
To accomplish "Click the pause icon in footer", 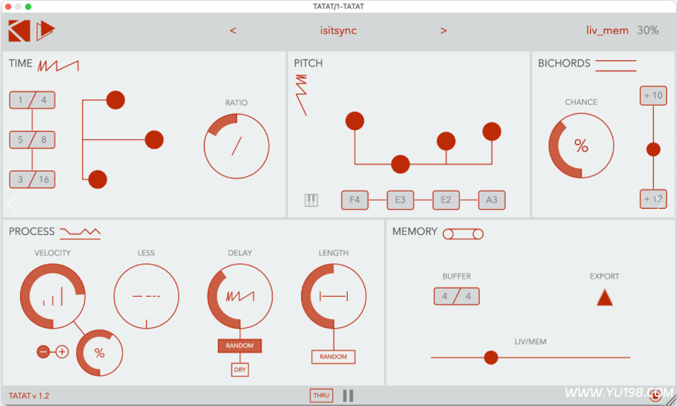I will (x=348, y=396).
